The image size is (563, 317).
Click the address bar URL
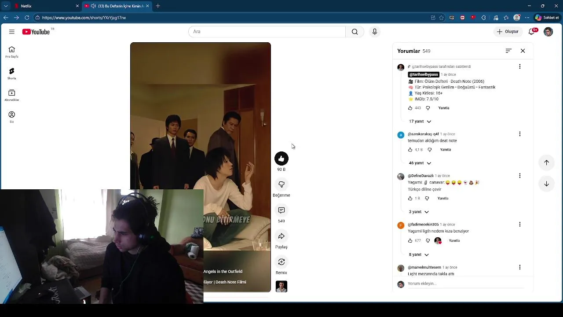pyautogui.click(x=84, y=18)
